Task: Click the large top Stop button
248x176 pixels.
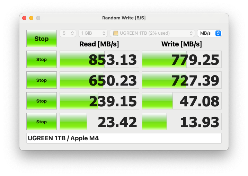Action: [42, 38]
